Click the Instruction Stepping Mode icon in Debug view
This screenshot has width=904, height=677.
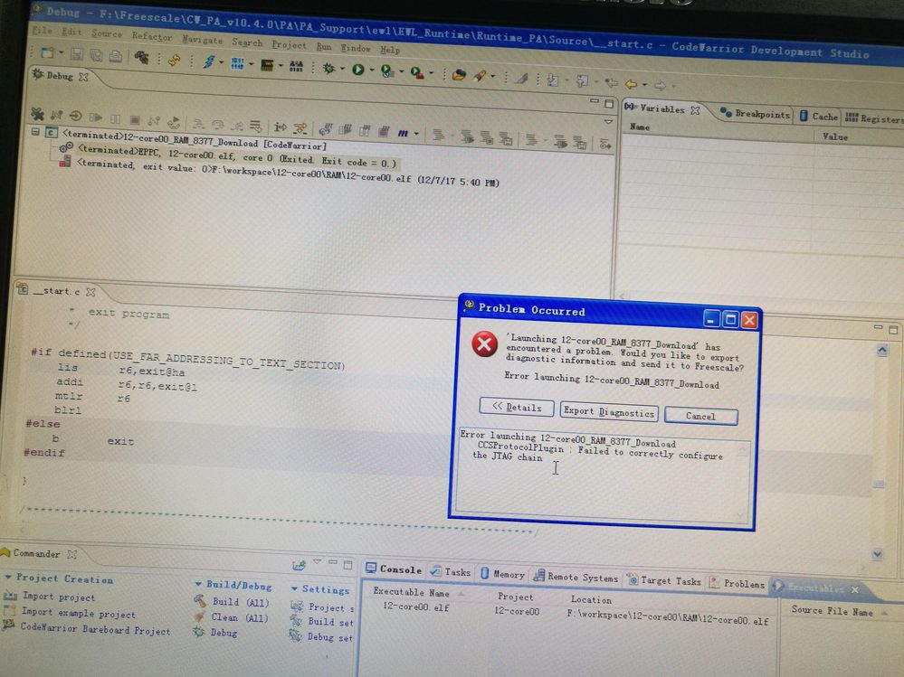tap(281, 127)
